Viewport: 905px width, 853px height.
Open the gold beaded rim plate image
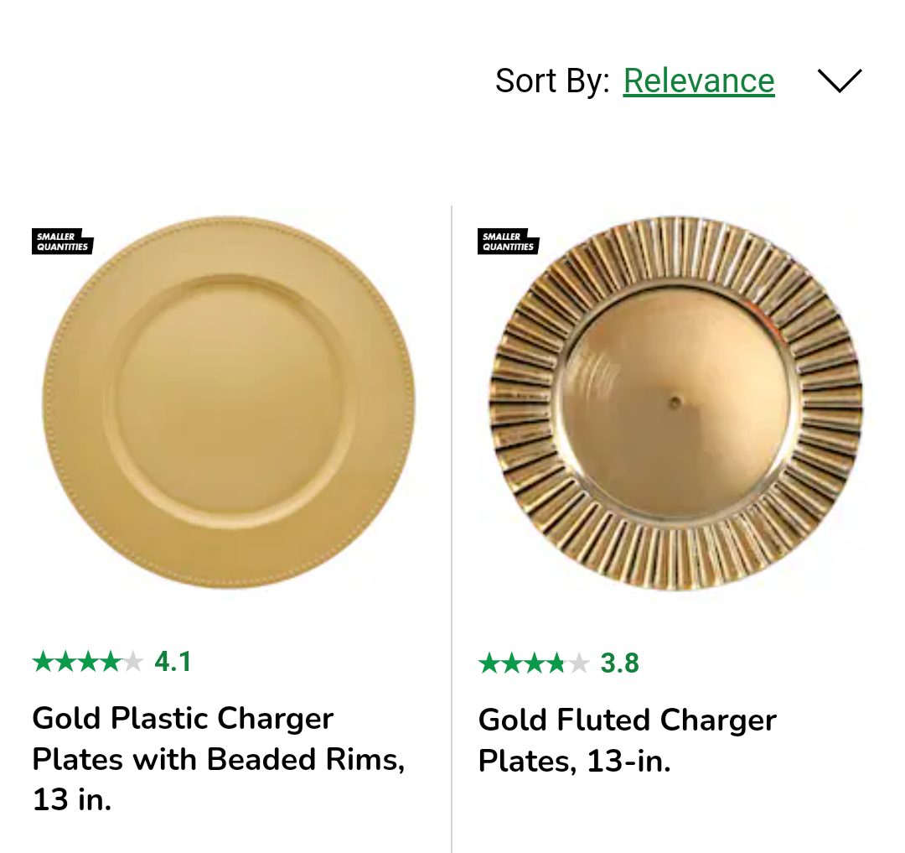coord(229,403)
